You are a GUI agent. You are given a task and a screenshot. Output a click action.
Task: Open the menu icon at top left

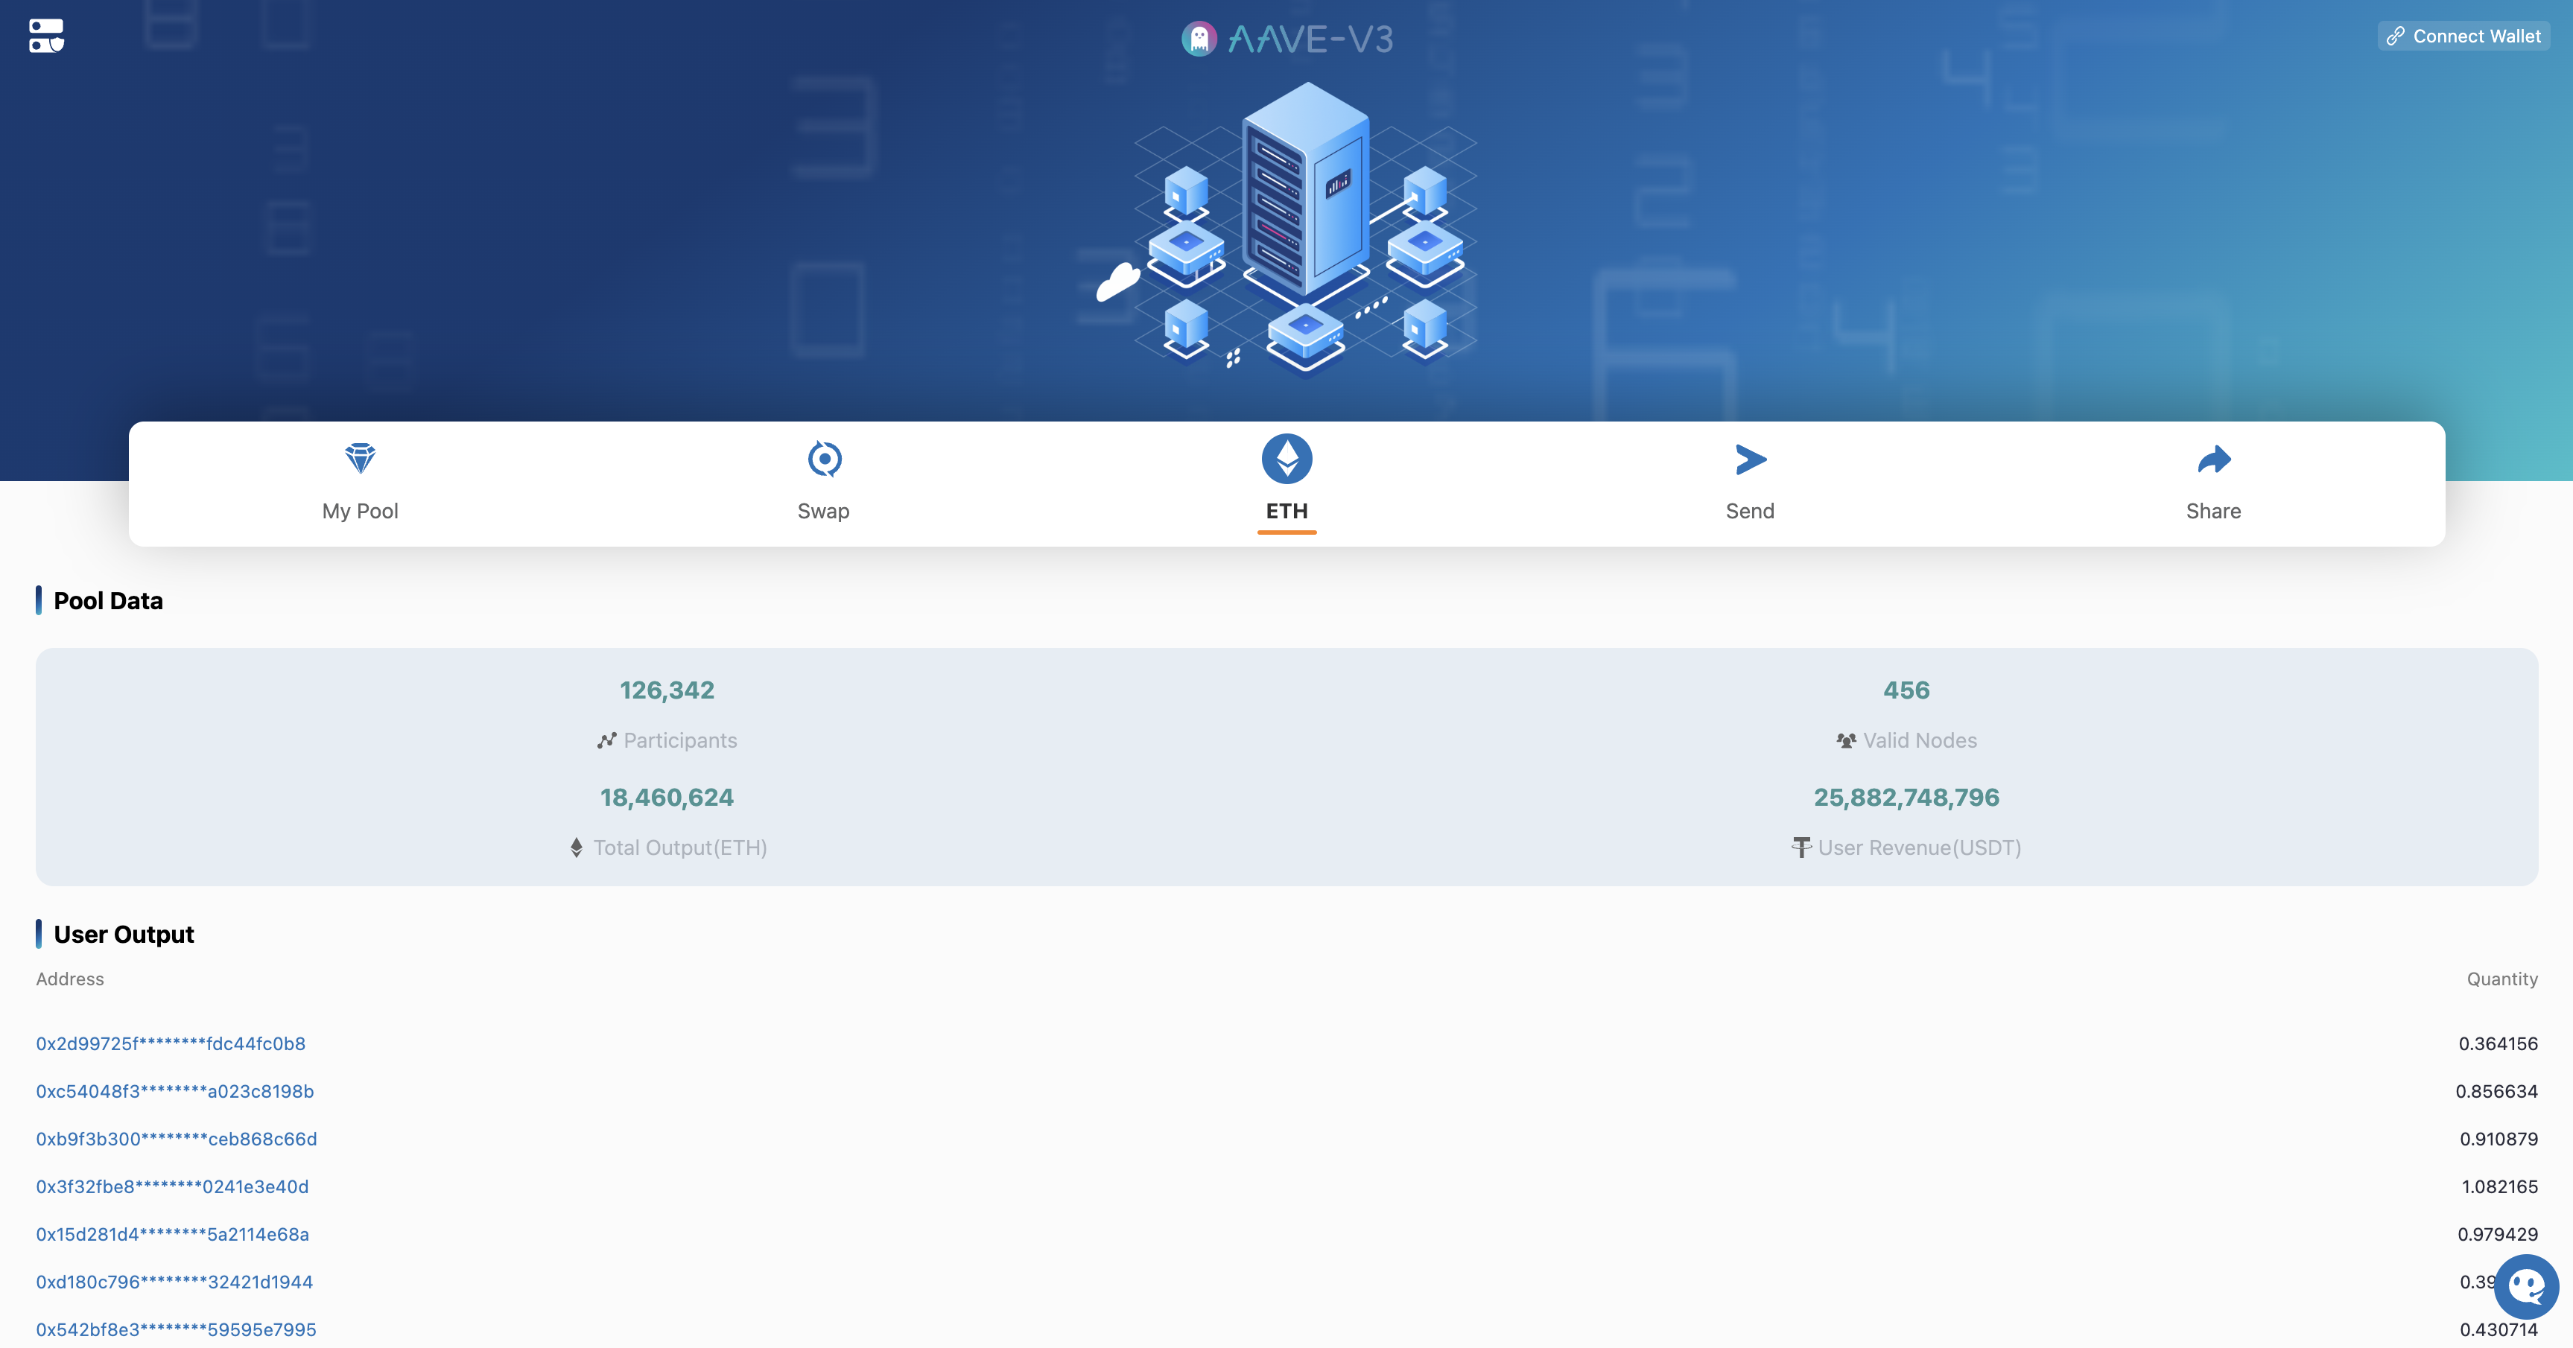(x=46, y=36)
